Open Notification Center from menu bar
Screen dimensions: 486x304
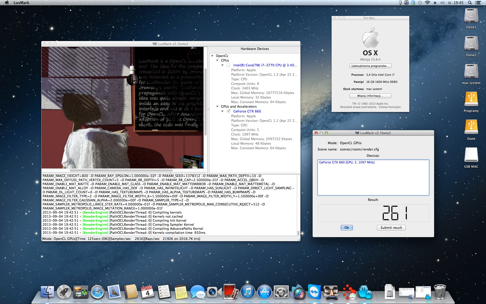pos(478,3)
